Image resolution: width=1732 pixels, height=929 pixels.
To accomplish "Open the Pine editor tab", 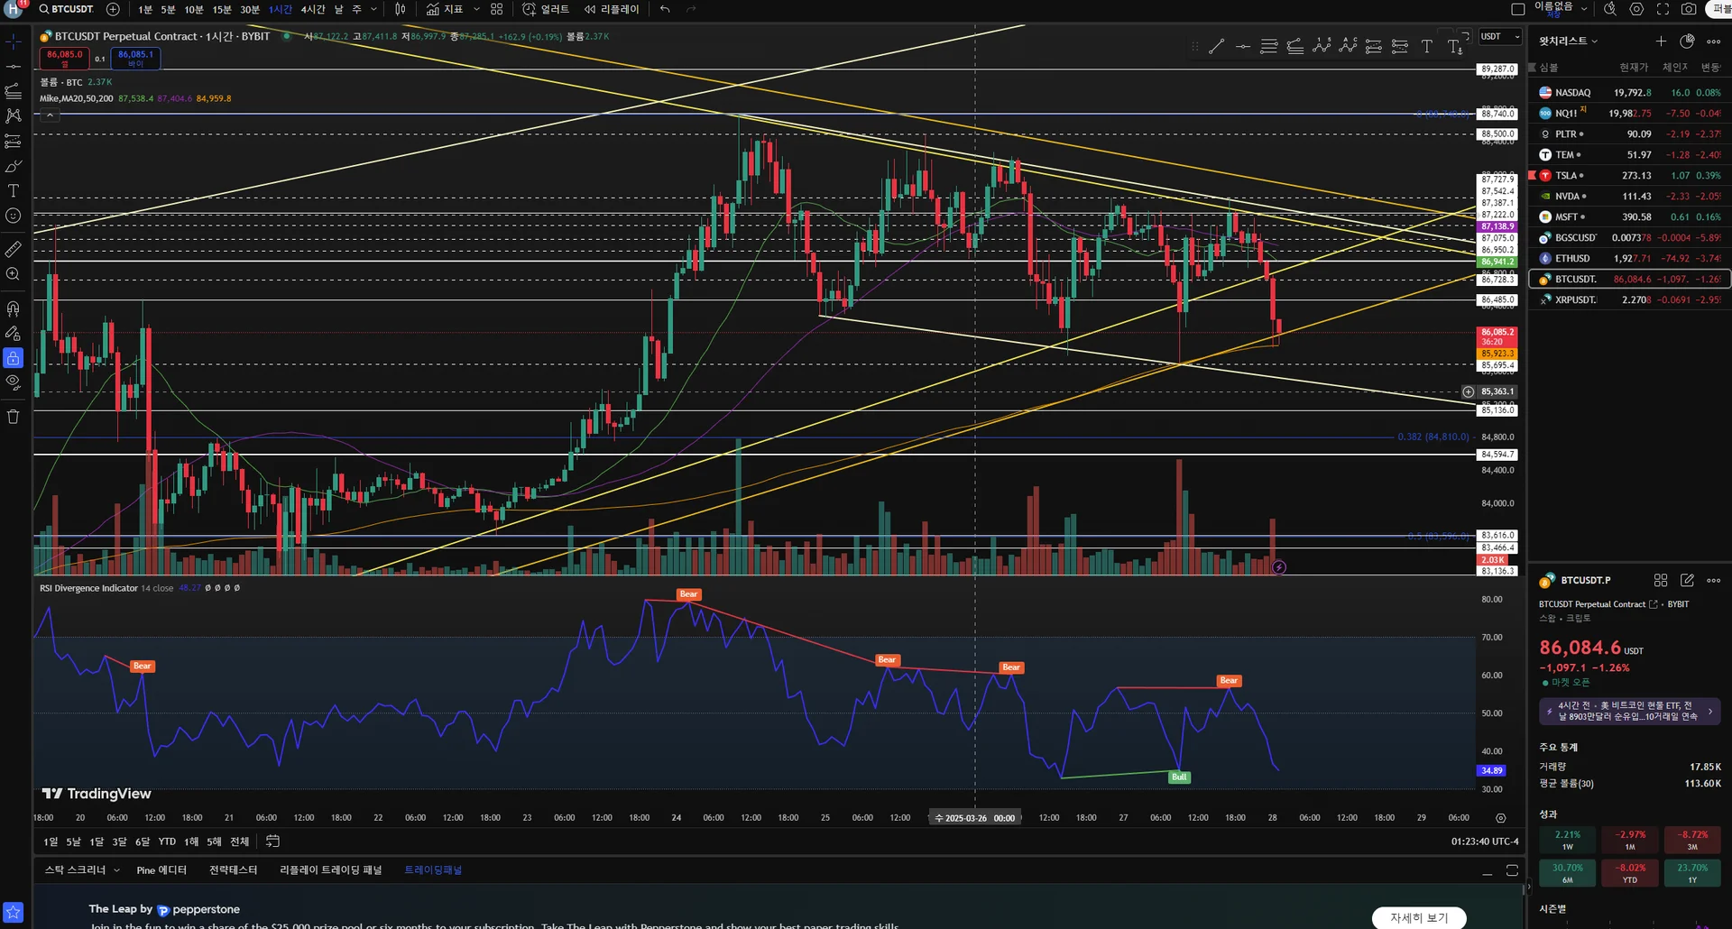I will point(161,870).
